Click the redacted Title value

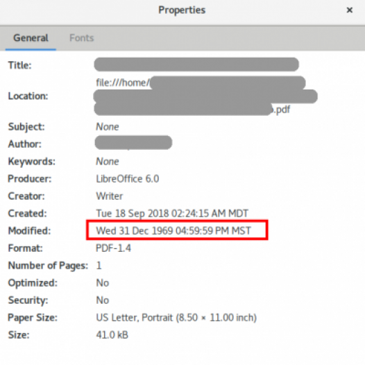pyautogui.click(x=196, y=65)
